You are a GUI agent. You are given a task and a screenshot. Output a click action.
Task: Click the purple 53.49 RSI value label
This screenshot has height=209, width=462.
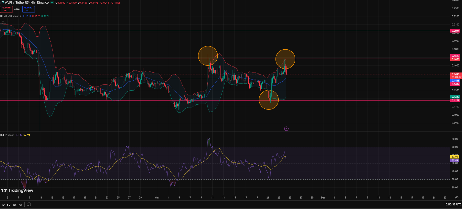pyautogui.click(x=455, y=161)
